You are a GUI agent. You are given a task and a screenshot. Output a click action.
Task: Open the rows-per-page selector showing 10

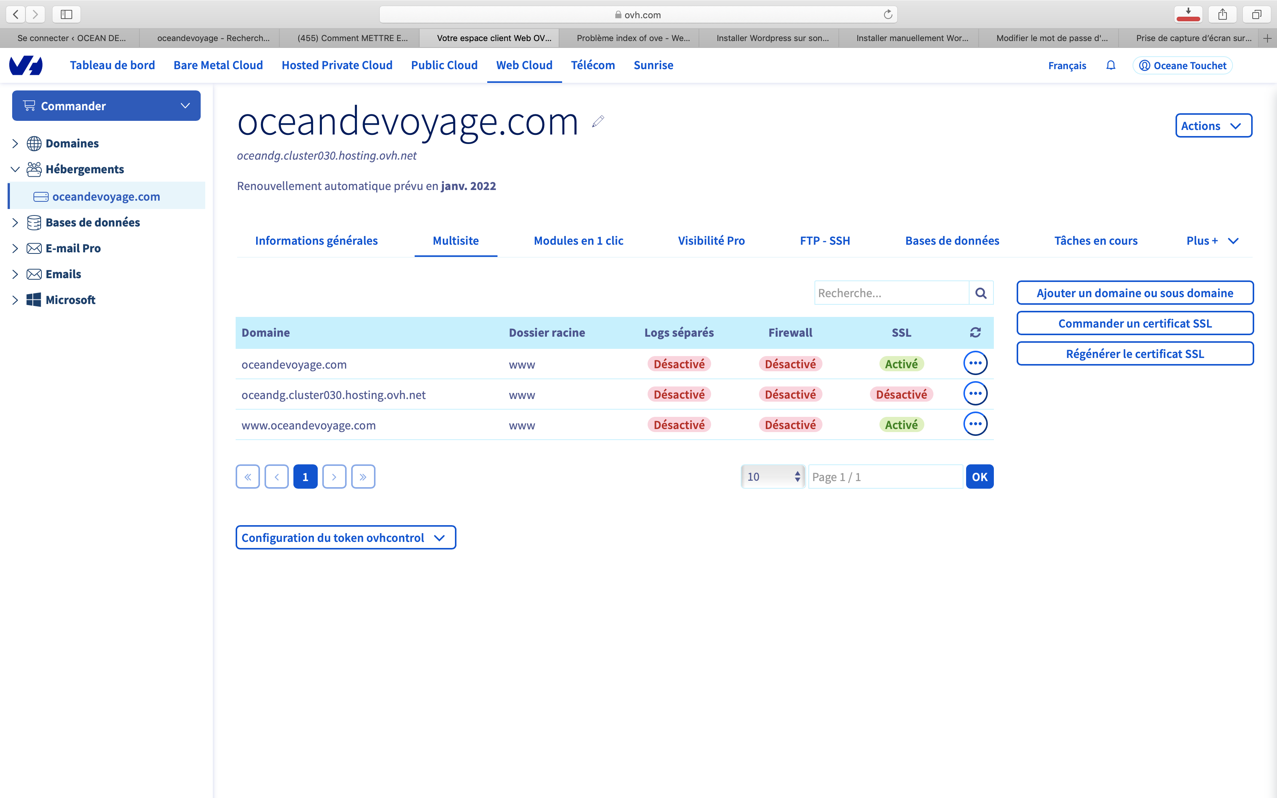tap(773, 477)
